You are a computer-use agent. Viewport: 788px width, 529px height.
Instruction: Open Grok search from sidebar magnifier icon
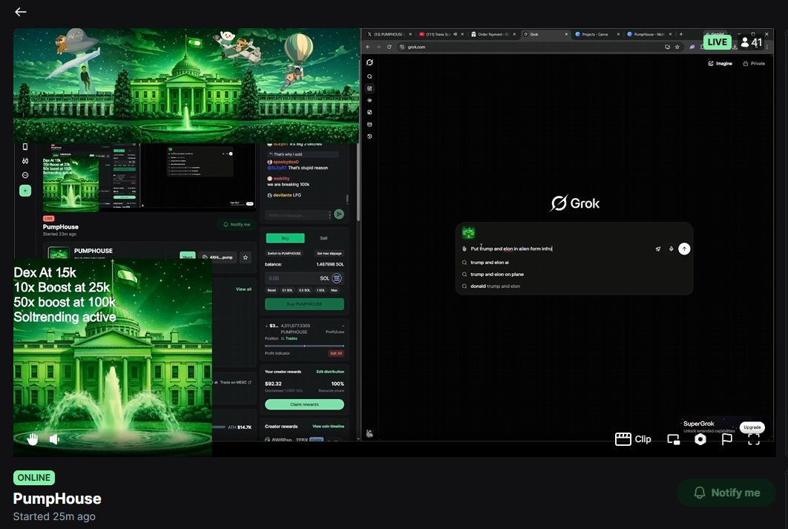370,76
